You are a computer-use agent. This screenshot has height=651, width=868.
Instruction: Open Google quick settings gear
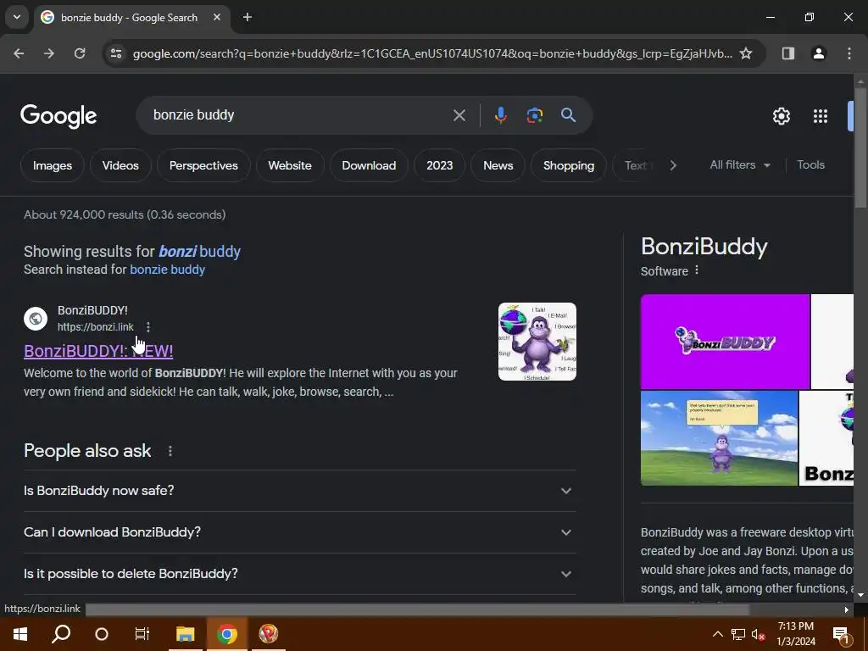pyautogui.click(x=781, y=115)
